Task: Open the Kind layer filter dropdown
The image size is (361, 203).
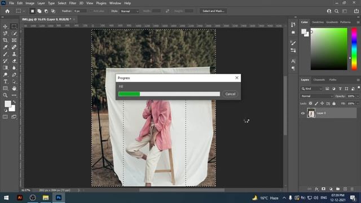Action: 312,89
